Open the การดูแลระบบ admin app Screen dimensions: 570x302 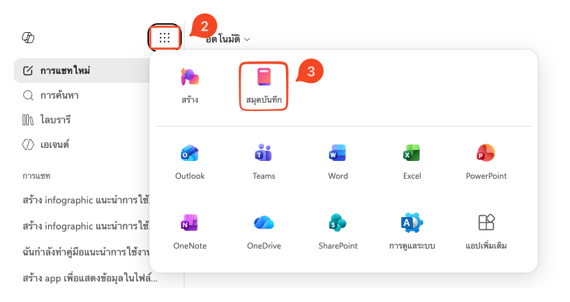[412, 231]
